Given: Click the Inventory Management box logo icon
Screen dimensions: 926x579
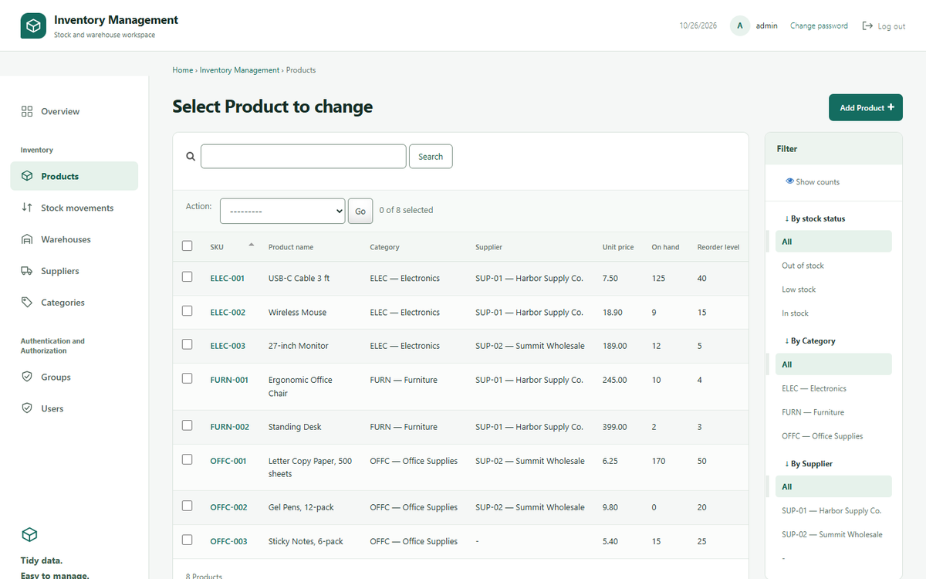Looking at the screenshot, I should point(33,25).
